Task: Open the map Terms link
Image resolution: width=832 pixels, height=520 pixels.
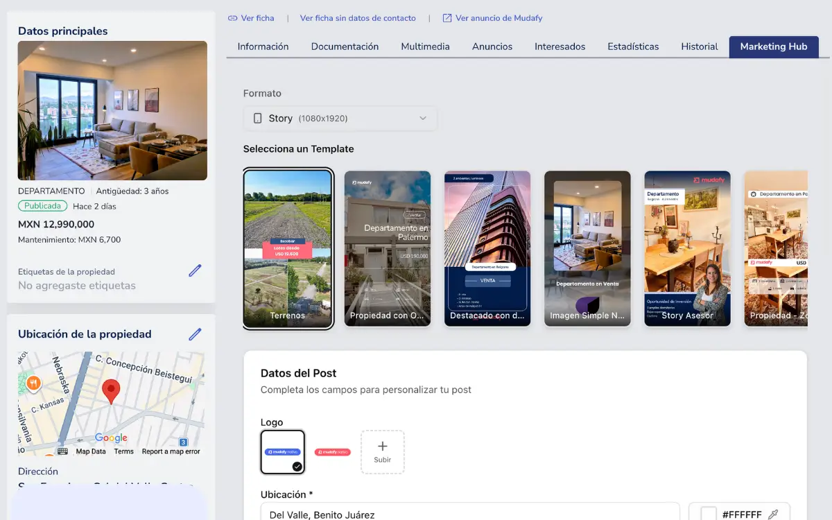Action: [124, 451]
